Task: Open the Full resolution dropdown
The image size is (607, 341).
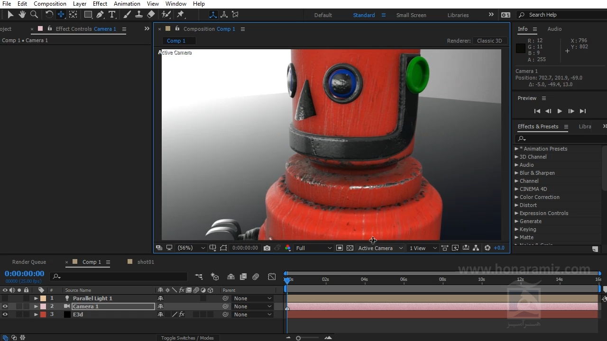Action: pyautogui.click(x=313, y=248)
